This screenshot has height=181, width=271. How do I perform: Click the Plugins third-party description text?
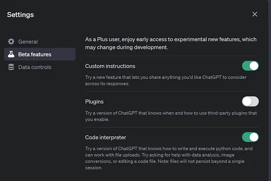[x=171, y=116]
